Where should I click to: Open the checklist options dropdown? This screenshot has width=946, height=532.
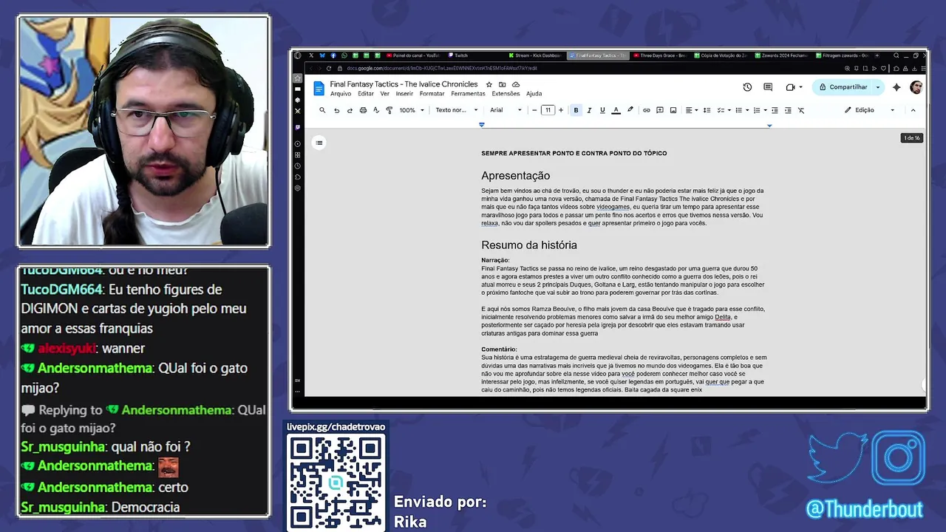[x=724, y=110]
